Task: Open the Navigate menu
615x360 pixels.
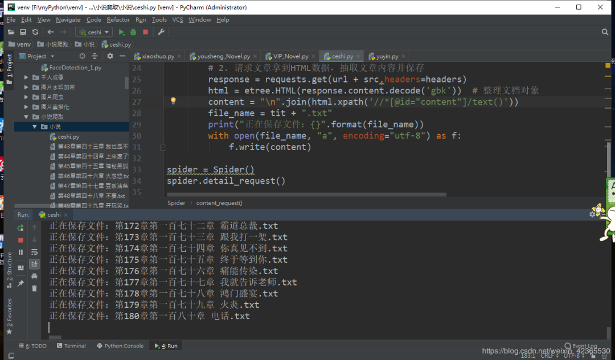Action: (x=68, y=19)
